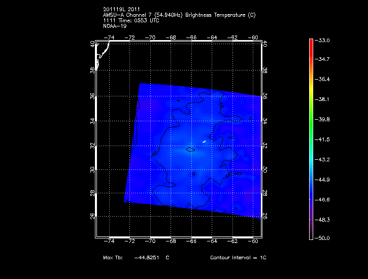Click the bottom-axis longitude label "-64"
The image size is (368, 279).
[212, 241]
